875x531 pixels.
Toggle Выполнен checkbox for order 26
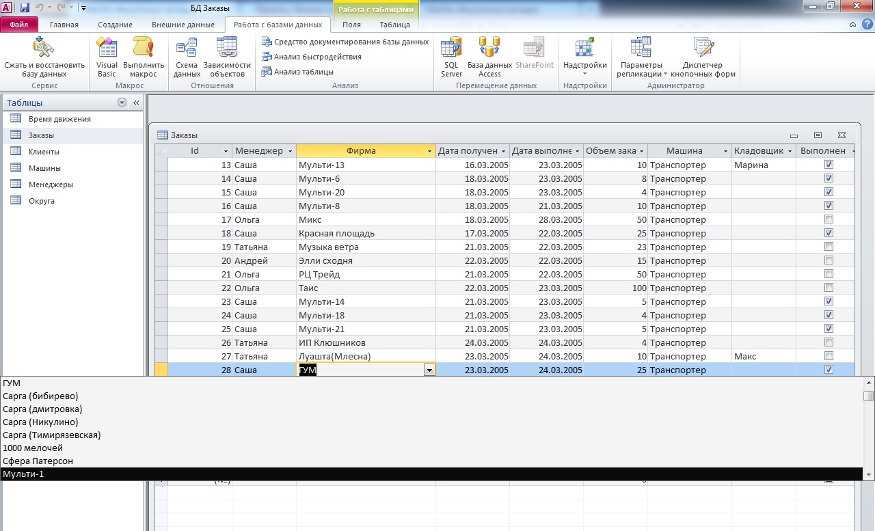[829, 342]
